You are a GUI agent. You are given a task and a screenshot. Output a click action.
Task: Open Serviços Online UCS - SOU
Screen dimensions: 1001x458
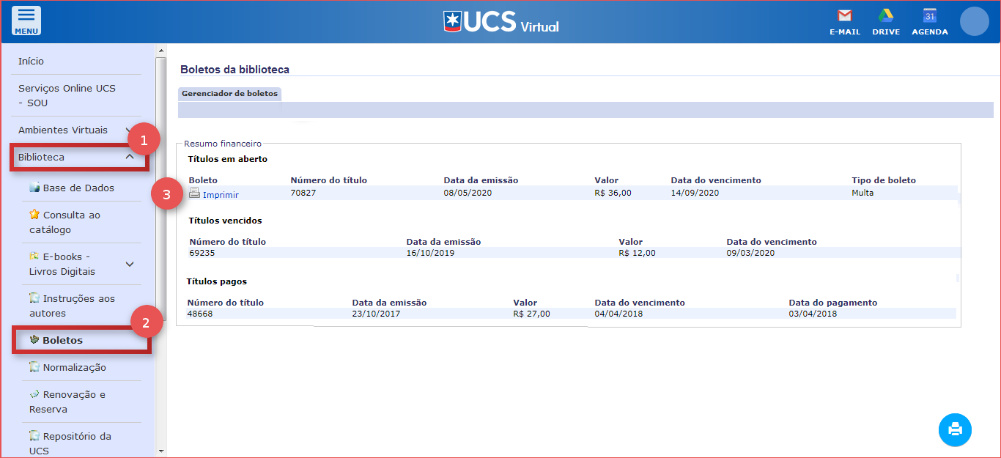click(67, 95)
